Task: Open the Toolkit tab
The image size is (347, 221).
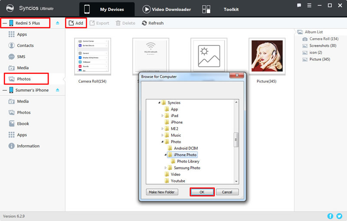Action: coord(231,9)
